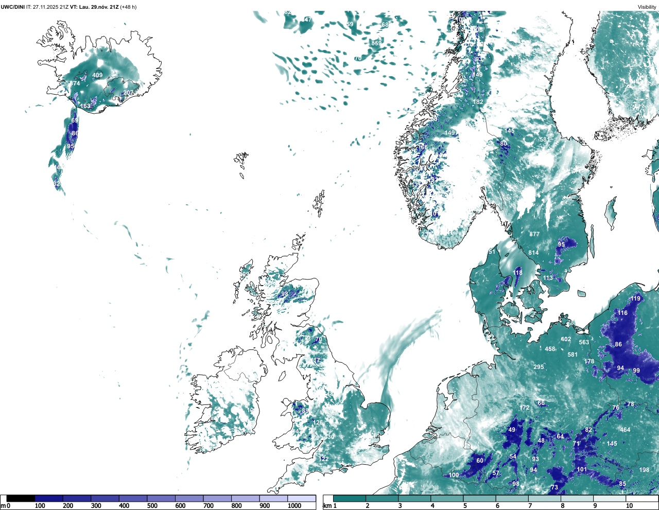The image size is (659, 510).
Task: Click the '49' value in the dark blue patch
Action: click(x=512, y=430)
